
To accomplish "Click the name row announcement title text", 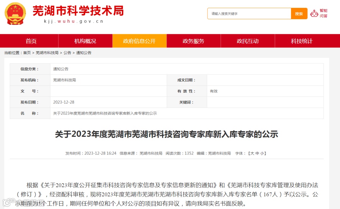I will (105, 113).
